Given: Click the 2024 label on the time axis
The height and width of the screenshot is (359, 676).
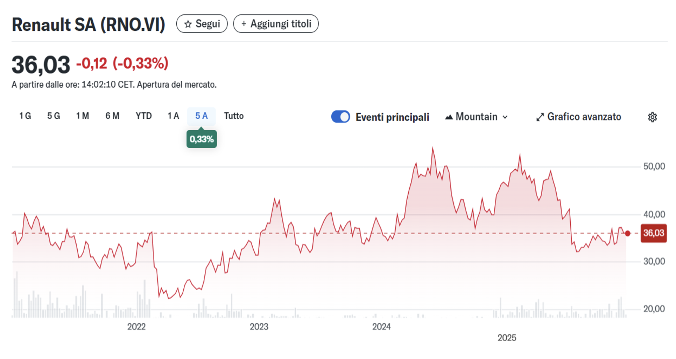Looking at the screenshot, I should [x=381, y=327].
